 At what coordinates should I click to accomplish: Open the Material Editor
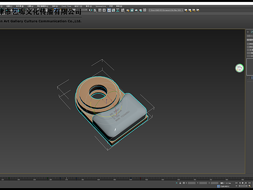[x=123, y=10]
